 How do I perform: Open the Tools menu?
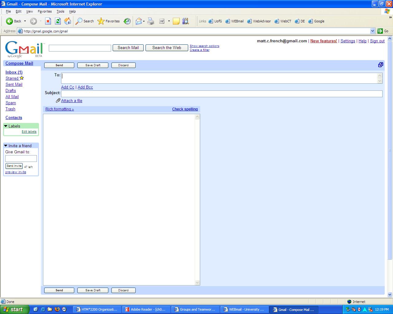pyautogui.click(x=60, y=11)
